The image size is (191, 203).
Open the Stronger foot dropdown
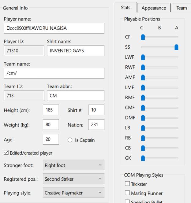click(x=73, y=165)
